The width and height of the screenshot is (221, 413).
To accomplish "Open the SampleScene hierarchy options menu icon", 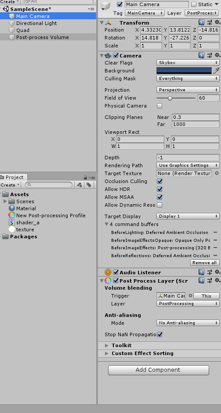I will [91, 9].
